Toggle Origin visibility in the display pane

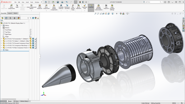click(x=30, y=36)
